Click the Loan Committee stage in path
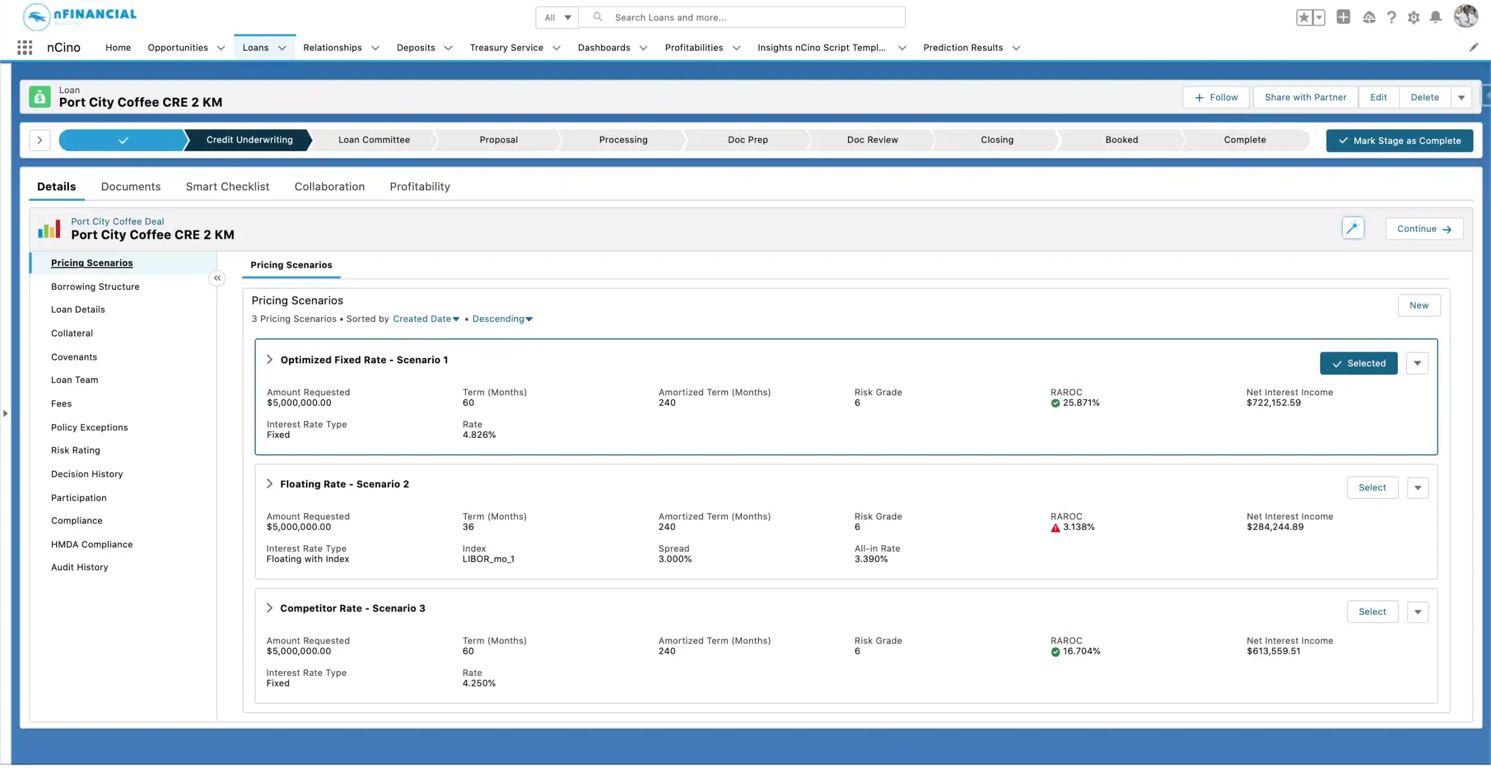This screenshot has height=768, width=1491. (374, 140)
